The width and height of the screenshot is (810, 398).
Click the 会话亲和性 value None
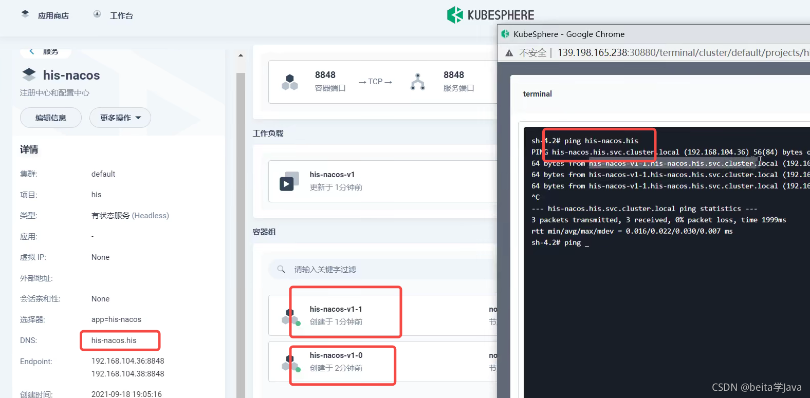click(100, 299)
